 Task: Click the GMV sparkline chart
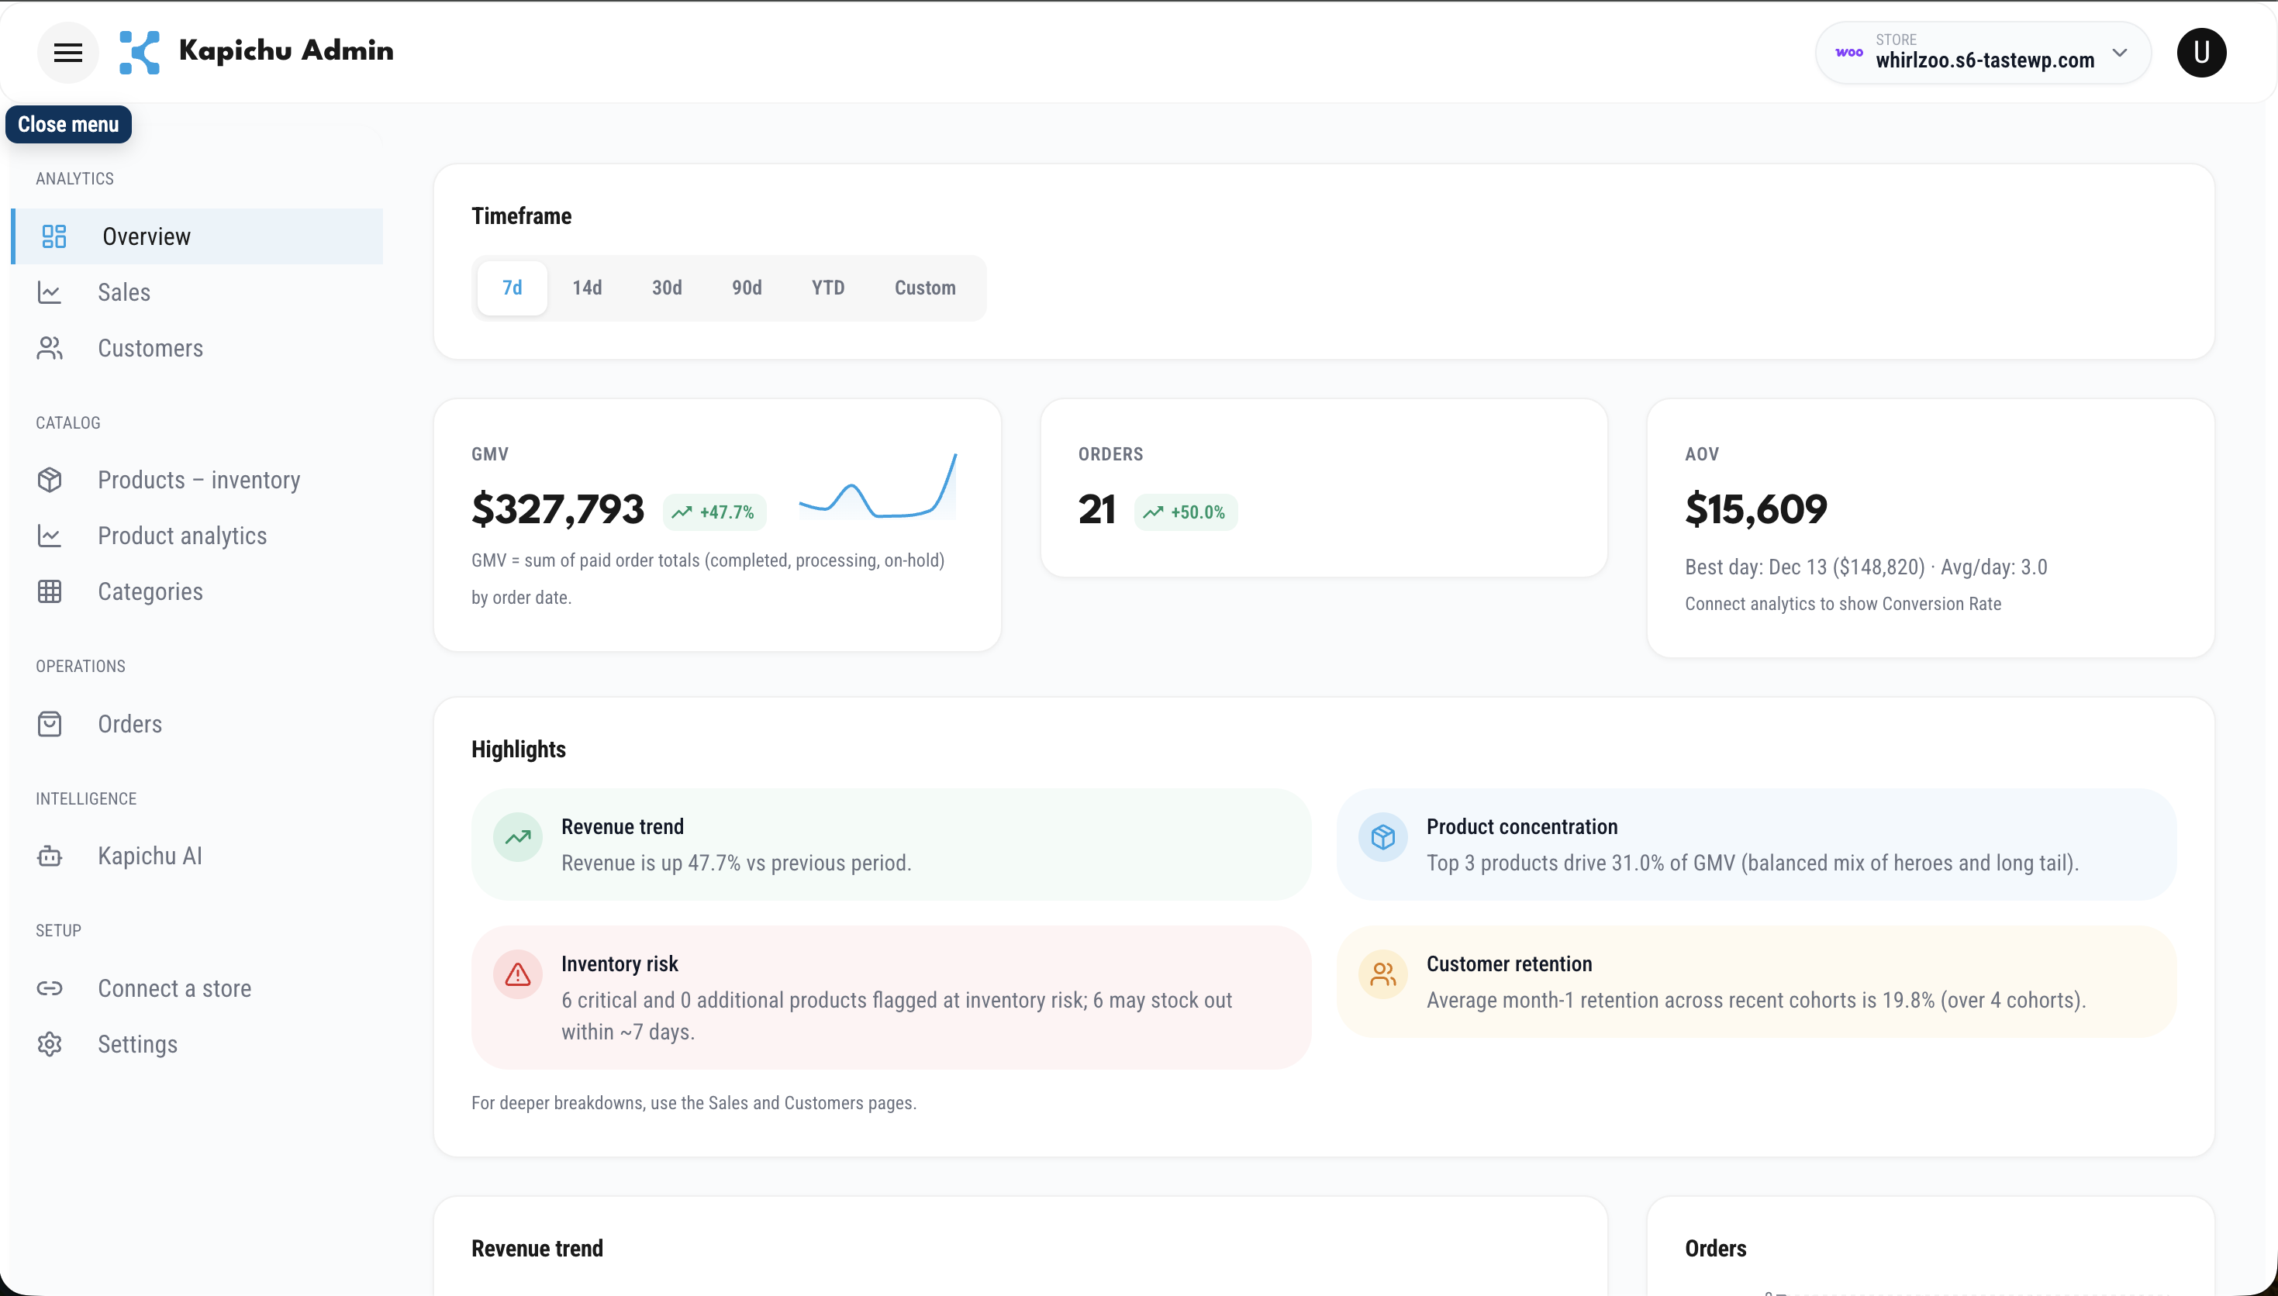coord(878,488)
